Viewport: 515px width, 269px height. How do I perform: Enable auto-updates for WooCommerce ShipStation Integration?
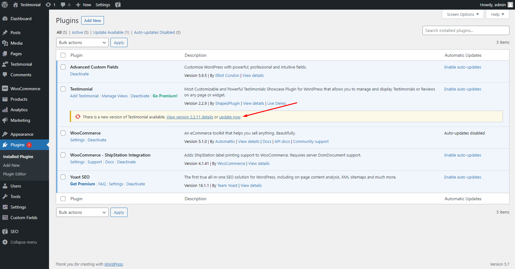coord(463,155)
